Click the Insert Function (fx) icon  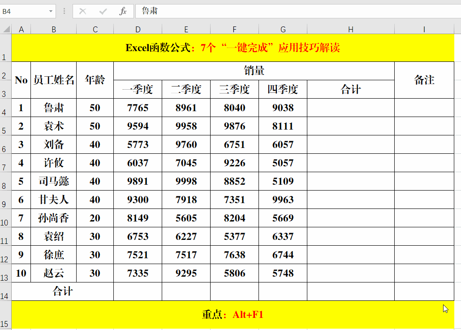click(x=123, y=11)
